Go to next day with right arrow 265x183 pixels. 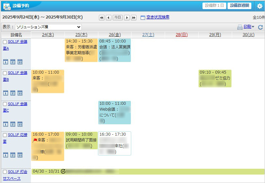click(127, 18)
